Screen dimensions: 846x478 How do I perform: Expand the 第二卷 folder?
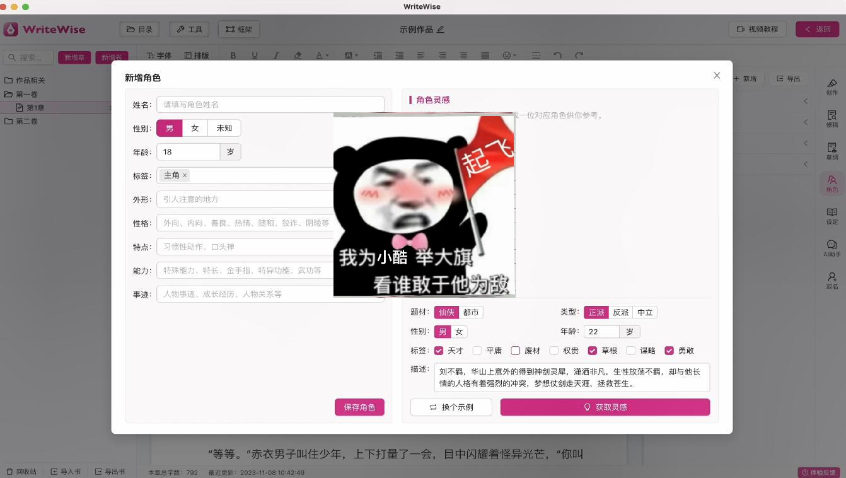21,121
